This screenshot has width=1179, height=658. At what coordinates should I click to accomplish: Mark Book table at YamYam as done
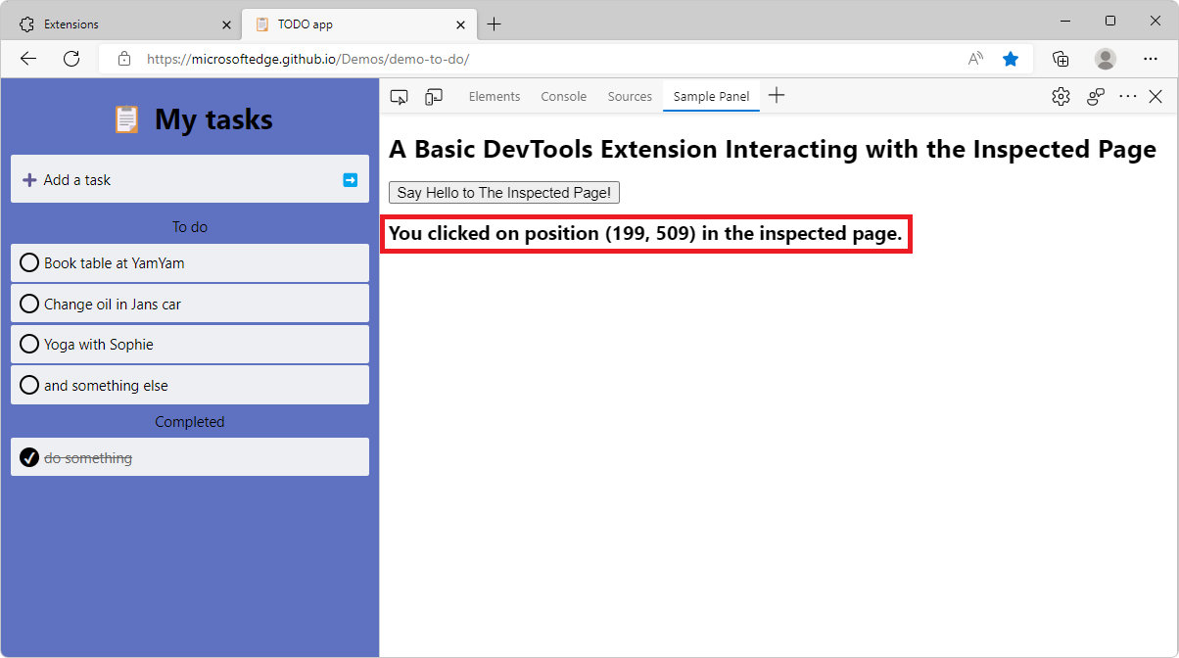tap(29, 262)
